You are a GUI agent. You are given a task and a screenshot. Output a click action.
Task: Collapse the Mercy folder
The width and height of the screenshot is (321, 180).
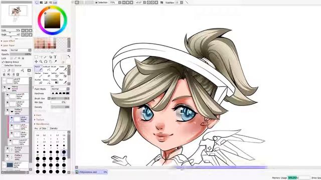[9, 89]
